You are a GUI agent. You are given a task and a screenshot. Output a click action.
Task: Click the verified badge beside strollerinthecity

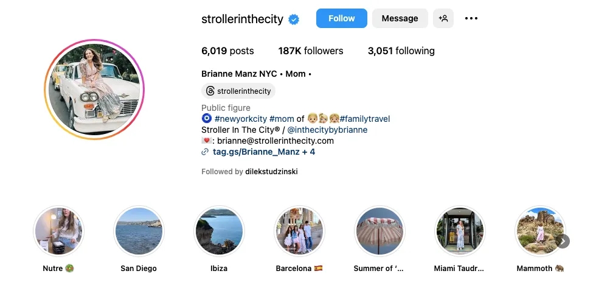[294, 19]
